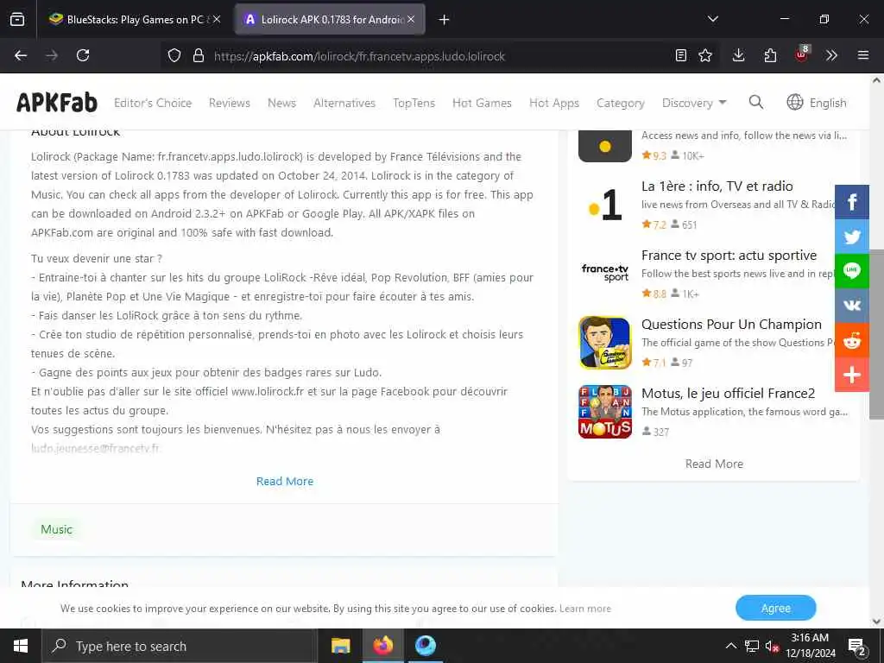Open taskbar clock 3:16 AM
The height and width of the screenshot is (663, 884).
[810, 646]
